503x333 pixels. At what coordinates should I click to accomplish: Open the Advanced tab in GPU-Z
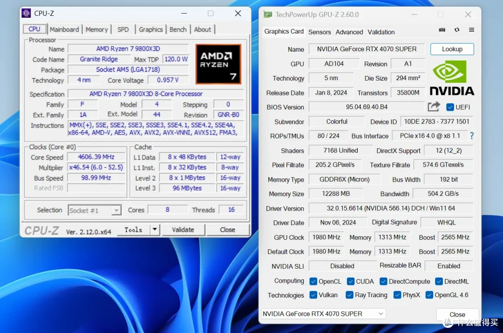(349, 32)
